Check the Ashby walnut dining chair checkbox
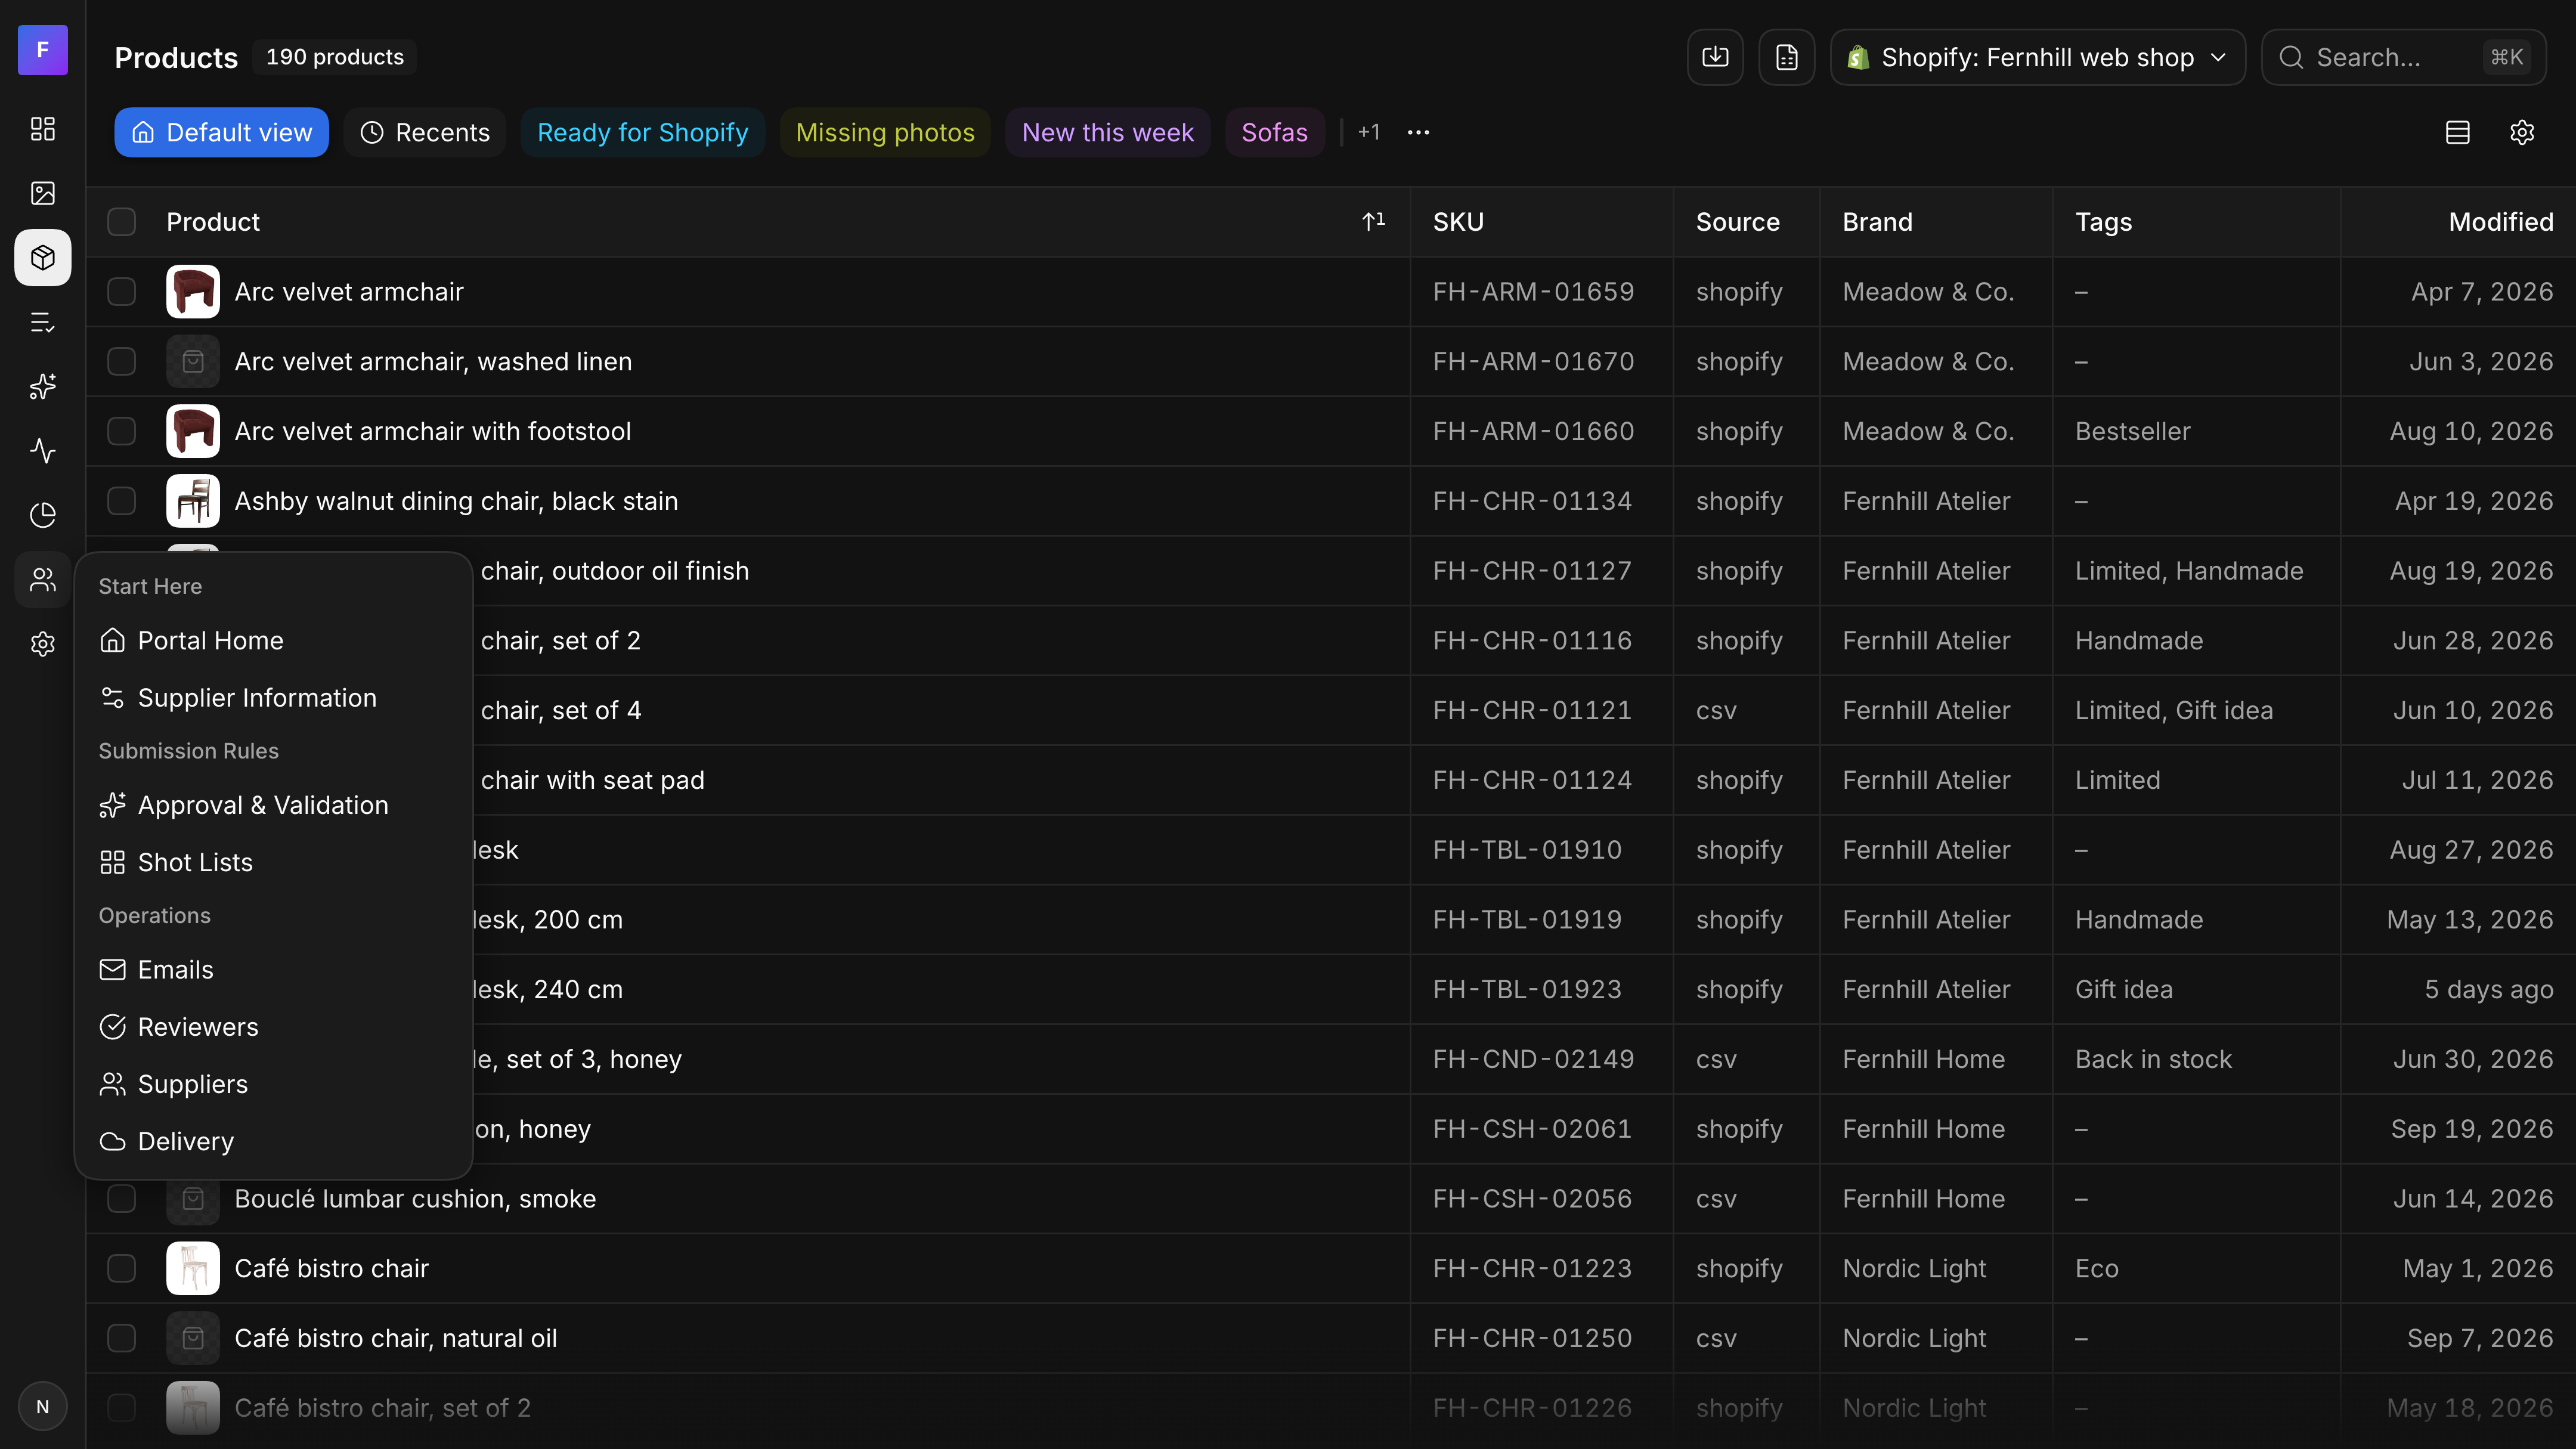The image size is (2576, 1449). pos(122,501)
